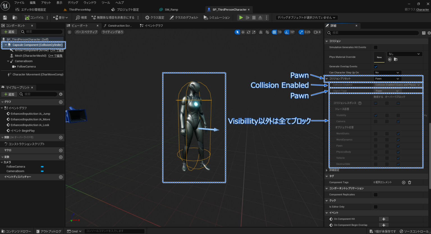Open the ウィンドウ menu
Viewport: 431px width, 234px height.
(x=90, y=3)
